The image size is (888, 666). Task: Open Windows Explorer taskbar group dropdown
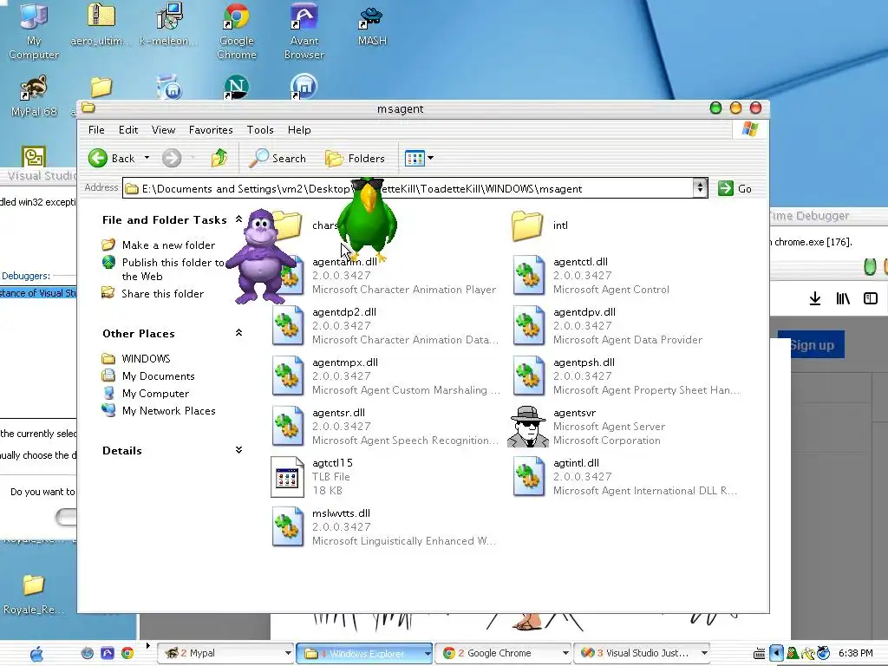click(x=428, y=654)
